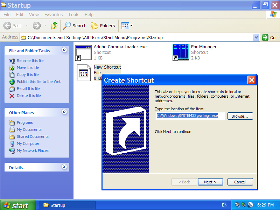
Task: Open My Documents link
Action: point(29,129)
